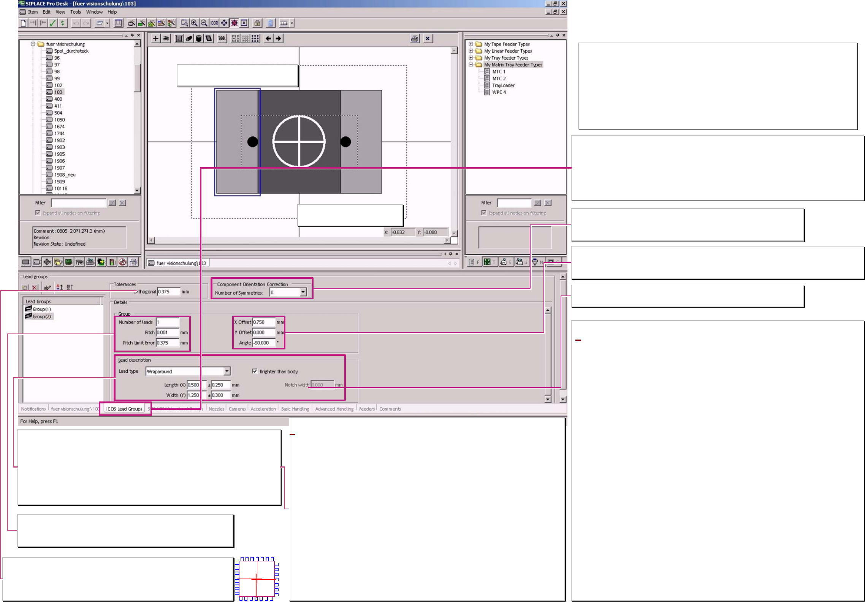Click the 100% zoom toolbar icon
The image size is (865, 602).
pyautogui.click(x=214, y=23)
